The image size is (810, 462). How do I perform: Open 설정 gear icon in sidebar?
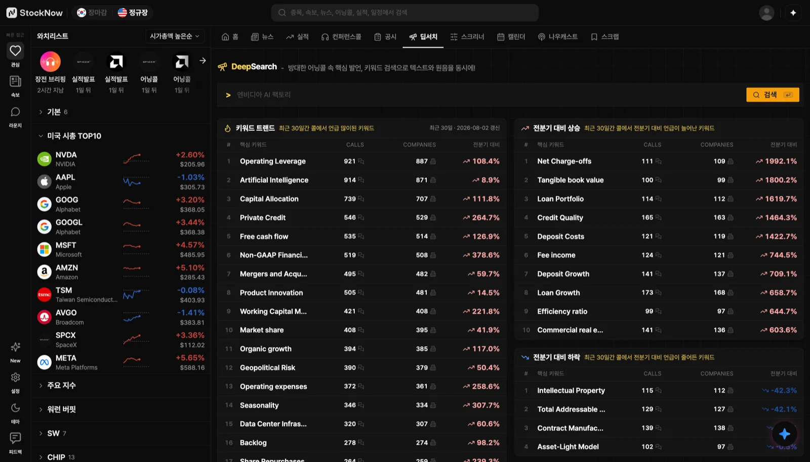pos(15,378)
